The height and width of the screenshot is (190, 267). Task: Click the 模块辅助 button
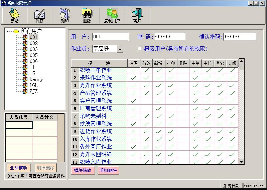(x=83, y=170)
